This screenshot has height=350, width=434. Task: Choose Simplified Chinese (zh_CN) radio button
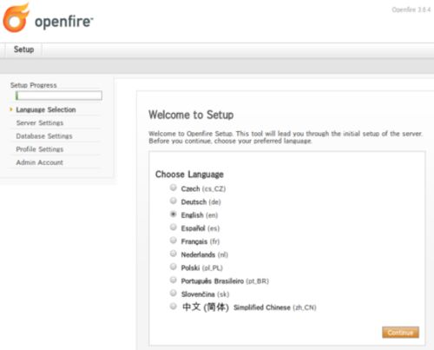click(173, 307)
